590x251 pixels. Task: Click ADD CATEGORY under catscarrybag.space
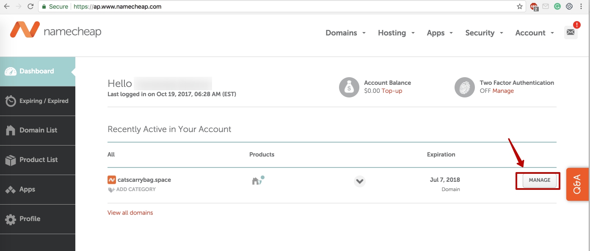tap(132, 189)
